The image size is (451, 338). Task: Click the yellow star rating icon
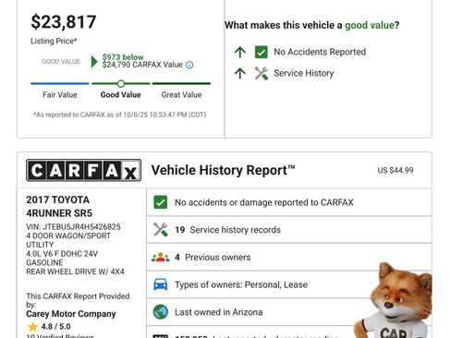click(32, 327)
